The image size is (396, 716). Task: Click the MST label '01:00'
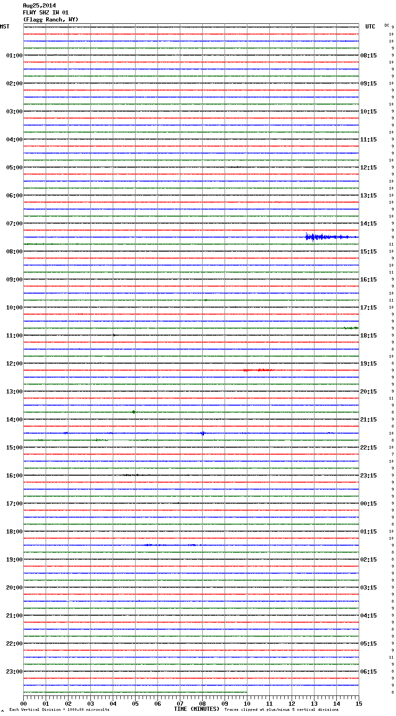coord(14,56)
